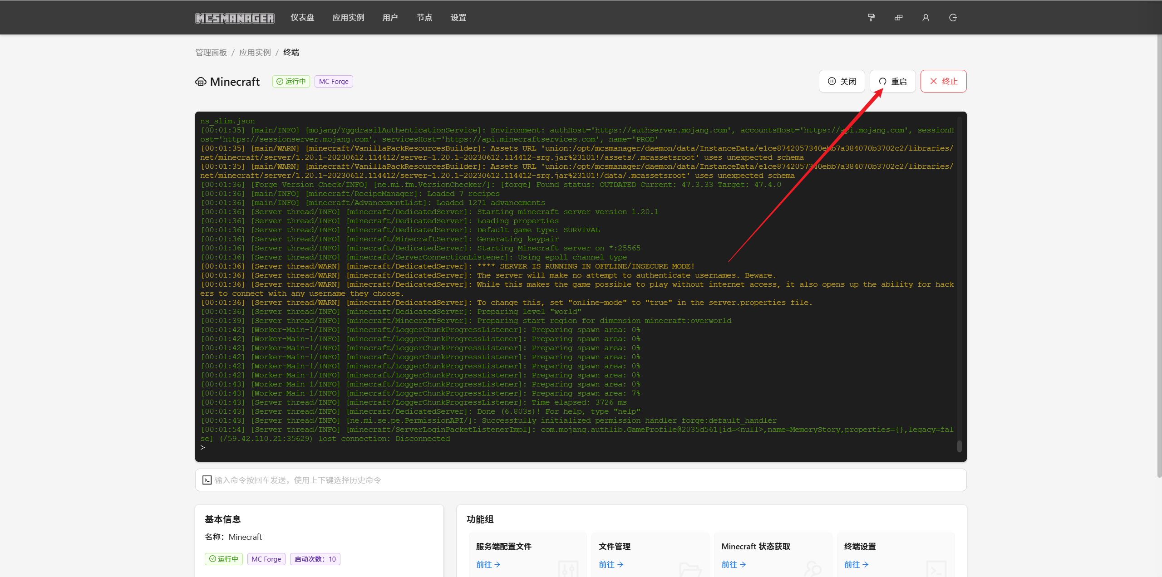Click 前往 under 终端设置
The image size is (1162, 577).
856,564
